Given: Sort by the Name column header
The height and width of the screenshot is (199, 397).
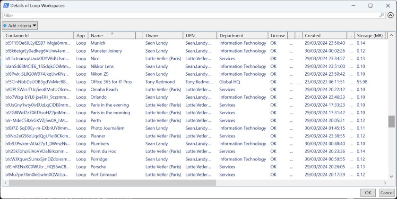Looking at the screenshot, I should [x=112, y=35].
